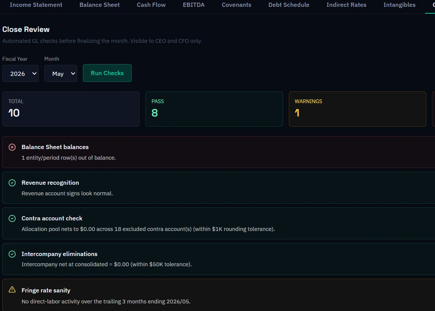Click the 'Allocation pool nets to $0.00' description

coord(148,229)
